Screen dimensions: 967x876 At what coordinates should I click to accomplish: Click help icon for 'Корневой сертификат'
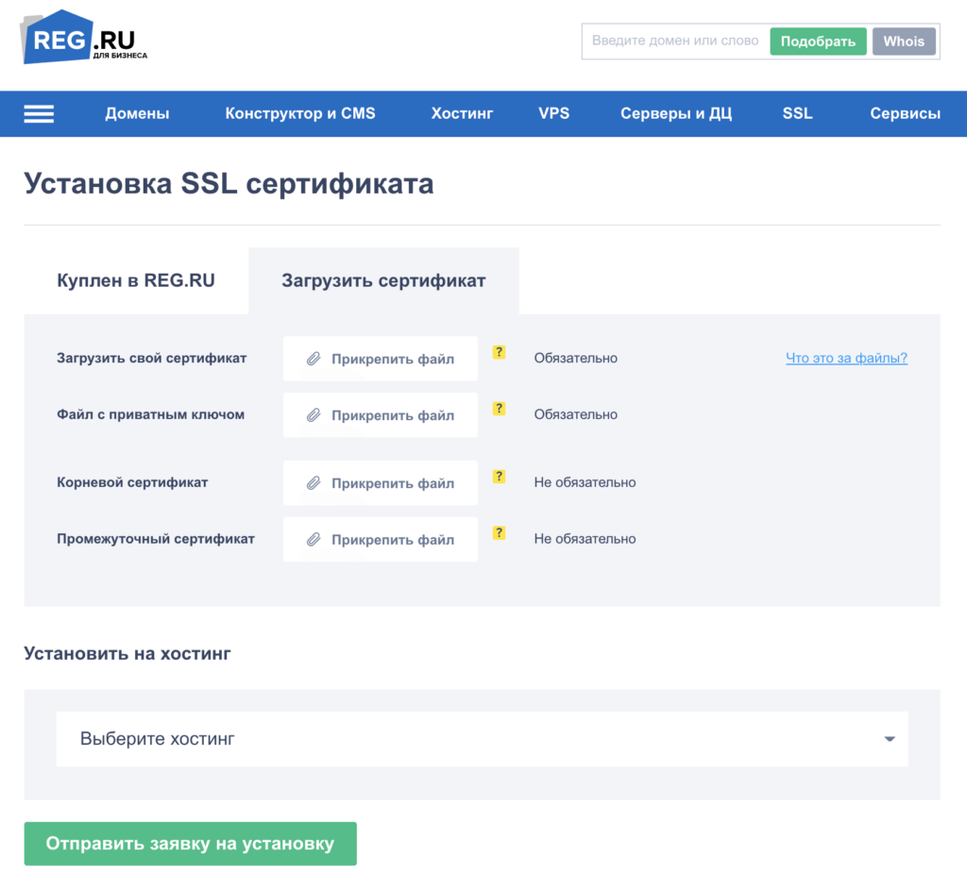tap(500, 477)
